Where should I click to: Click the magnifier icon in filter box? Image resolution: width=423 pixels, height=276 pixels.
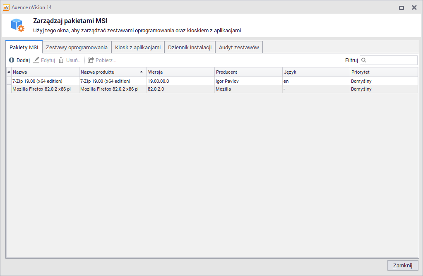364,60
